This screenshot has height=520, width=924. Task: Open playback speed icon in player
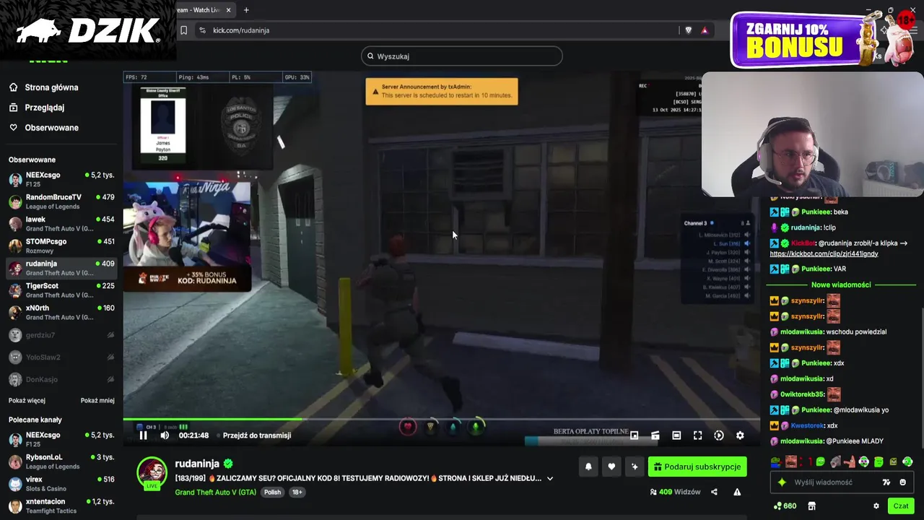pos(719,435)
